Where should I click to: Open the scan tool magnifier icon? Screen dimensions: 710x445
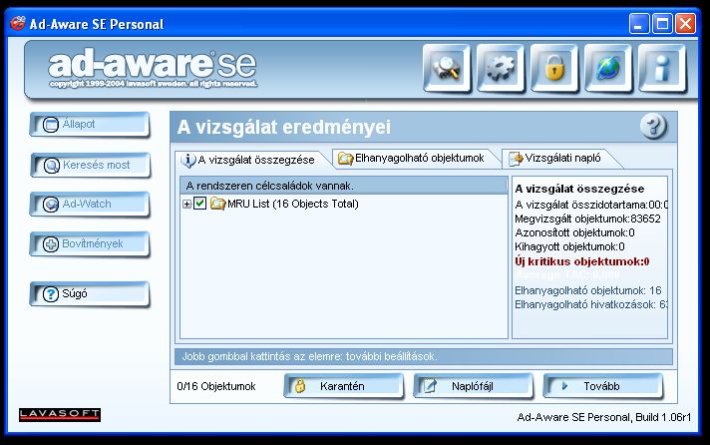pyautogui.click(x=447, y=69)
